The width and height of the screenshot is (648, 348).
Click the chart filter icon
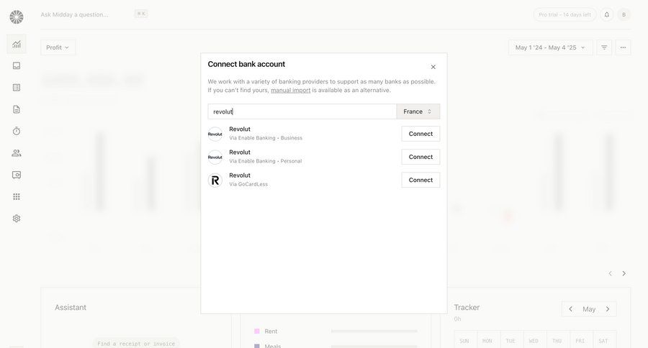(604, 47)
